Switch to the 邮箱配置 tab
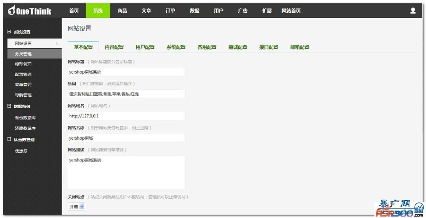Viewport: 426px width, 218px height. (x=300, y=47)
